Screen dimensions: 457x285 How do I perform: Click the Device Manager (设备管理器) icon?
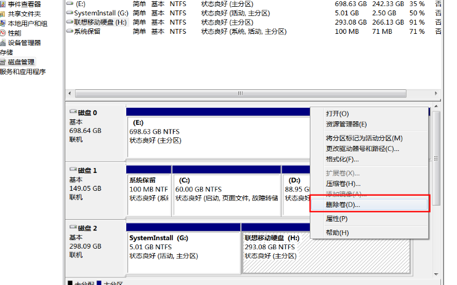2,42
